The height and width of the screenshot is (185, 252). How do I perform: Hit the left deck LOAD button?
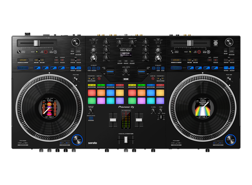pyautogui.click(x=78, y=51)
